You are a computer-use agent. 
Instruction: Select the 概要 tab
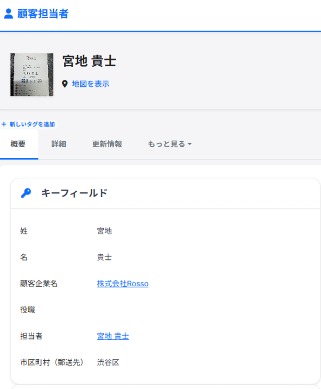[19, 144]
